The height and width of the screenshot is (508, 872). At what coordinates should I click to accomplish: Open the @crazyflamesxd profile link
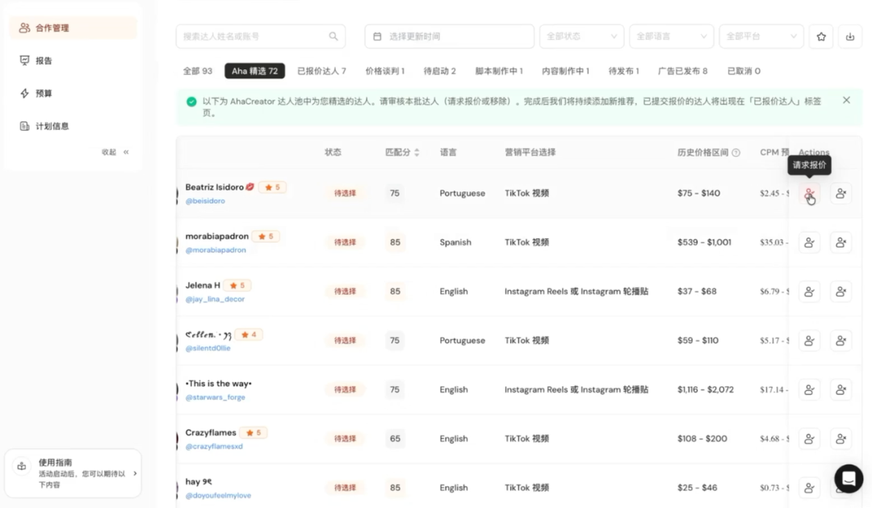[x=214, y=447]
